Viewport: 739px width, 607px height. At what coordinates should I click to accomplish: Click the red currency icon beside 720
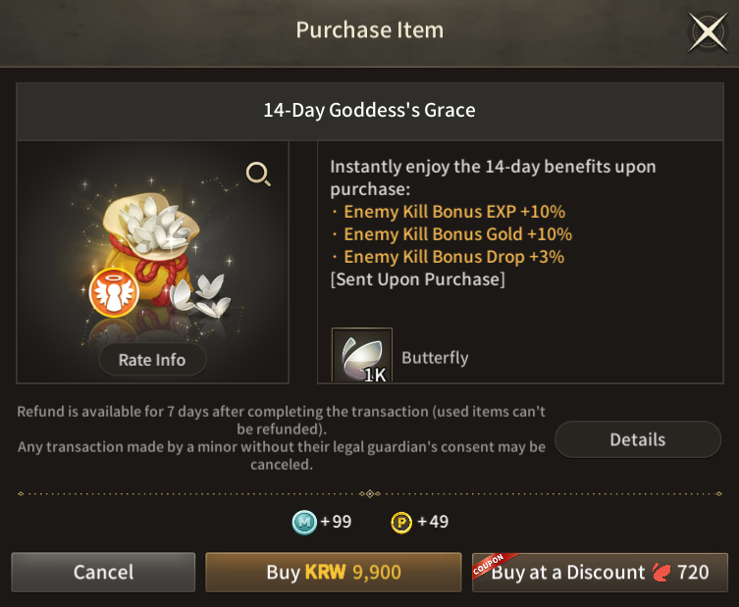660,572
